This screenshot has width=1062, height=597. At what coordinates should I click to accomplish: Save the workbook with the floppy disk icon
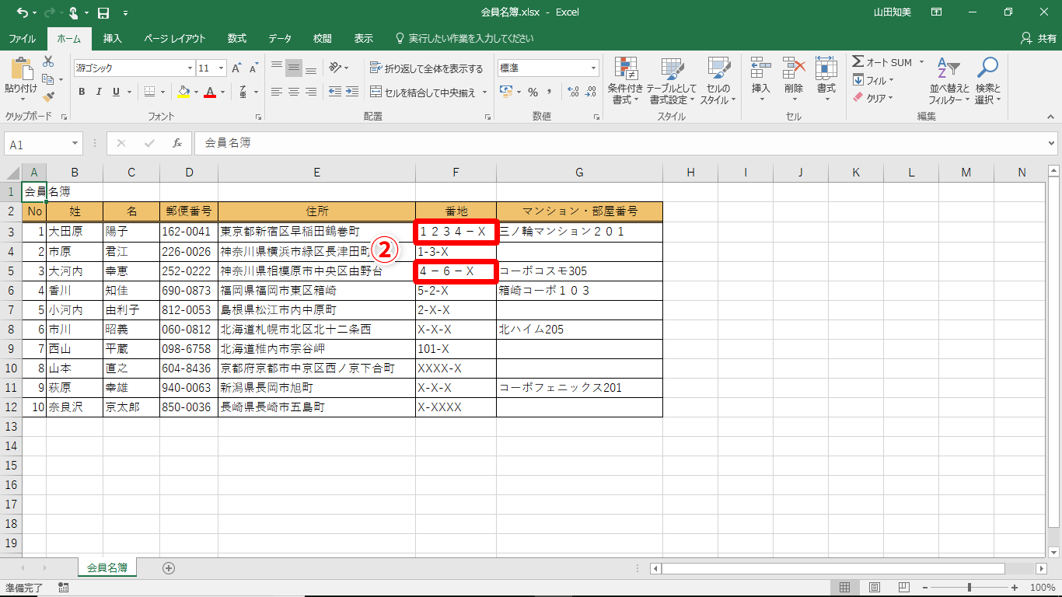pos(103,12)
